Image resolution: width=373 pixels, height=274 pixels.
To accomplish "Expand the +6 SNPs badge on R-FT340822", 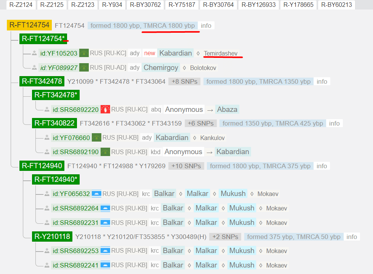I will click(x=201, y=123).
